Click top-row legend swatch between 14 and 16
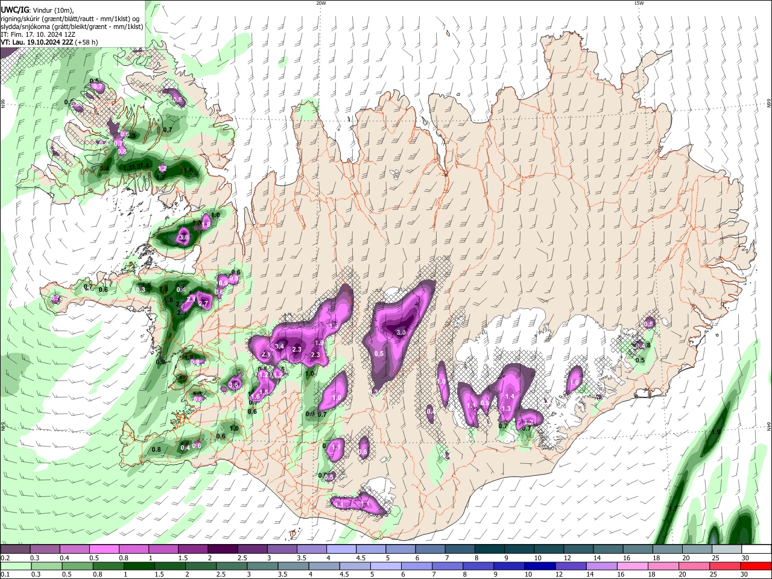 click(x=609, y=549)
